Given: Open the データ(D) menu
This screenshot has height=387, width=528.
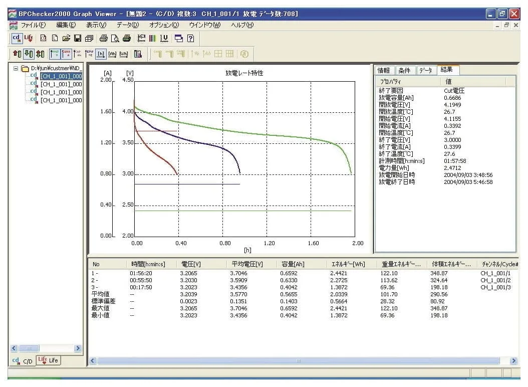Looking at the screenshot, I should 128,25.
